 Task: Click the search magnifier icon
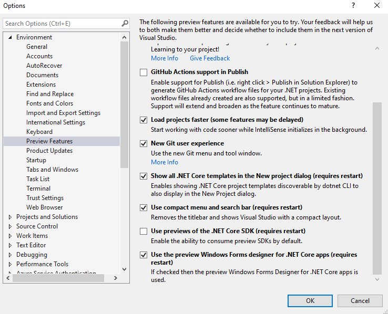[125, 24]
